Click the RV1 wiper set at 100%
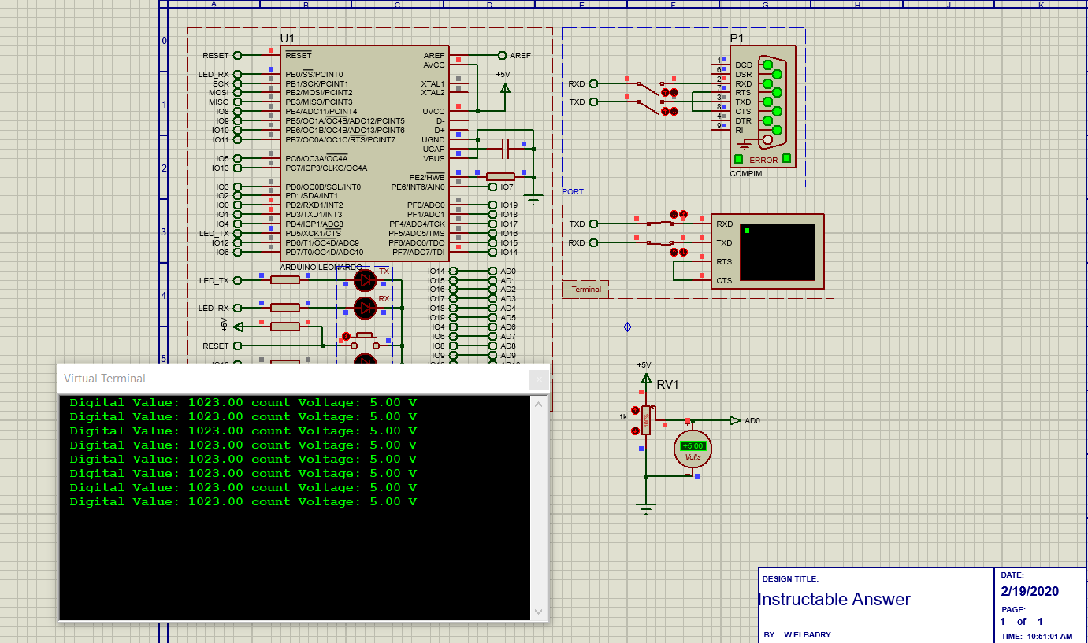Viewport: 1088px width, 643px height. click(646, 419)
